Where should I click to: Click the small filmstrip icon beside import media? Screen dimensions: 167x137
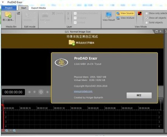(18, 13)
